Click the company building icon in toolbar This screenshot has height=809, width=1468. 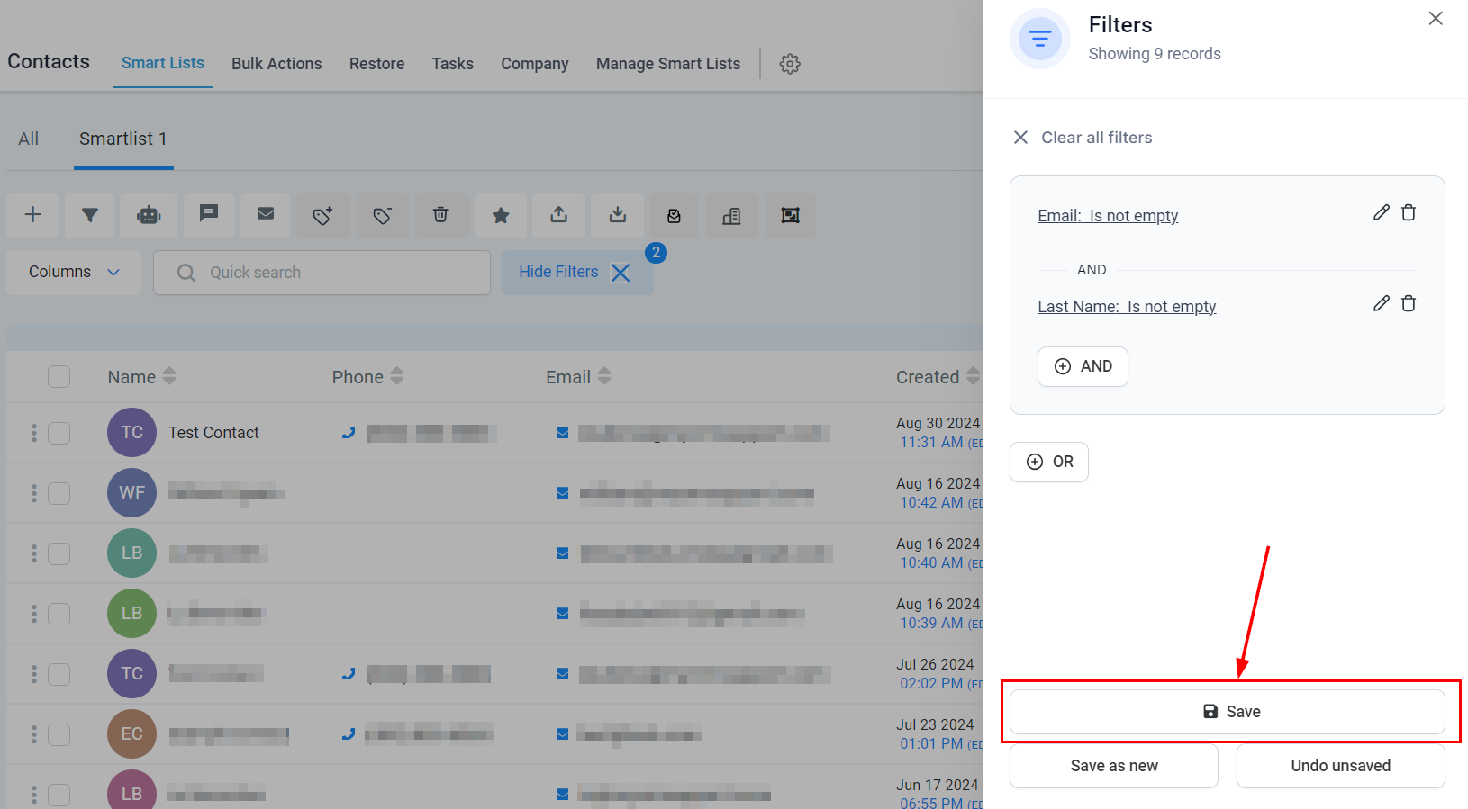(731, 215)
